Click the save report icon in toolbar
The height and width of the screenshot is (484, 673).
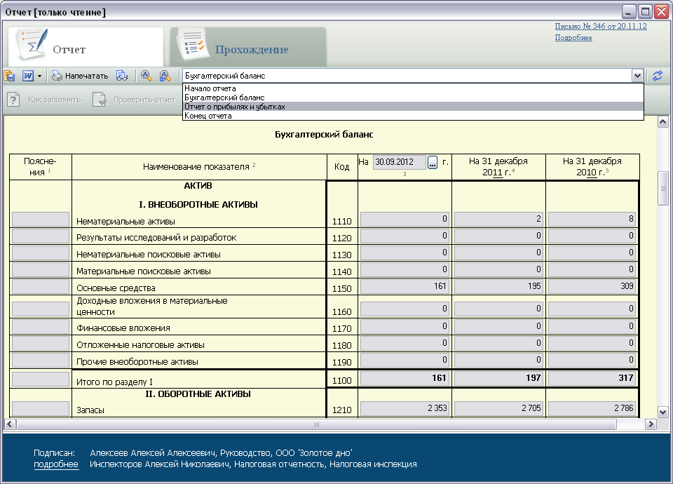coord(10,76)
